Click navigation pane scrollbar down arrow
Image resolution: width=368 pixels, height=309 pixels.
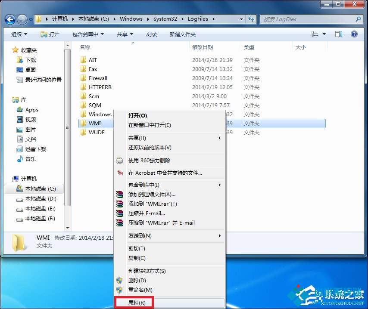tap(68, 228)
